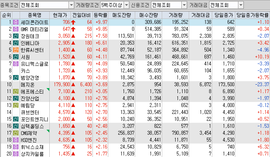Click the 증 badge beside 휘닉스소재
The width and height of the screenshot is (270, 157).
click(x=16, y=147)
